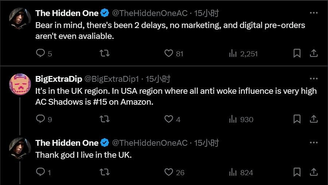
Task: Open more options on first tweet
Action: 313,13
